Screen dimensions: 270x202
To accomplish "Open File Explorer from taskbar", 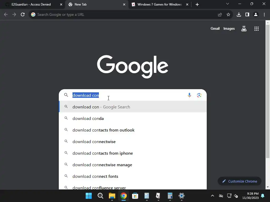I will (112, 196).
